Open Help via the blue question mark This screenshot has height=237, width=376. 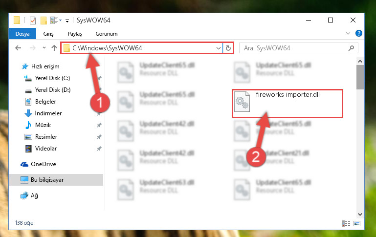(x=359, y=33)
